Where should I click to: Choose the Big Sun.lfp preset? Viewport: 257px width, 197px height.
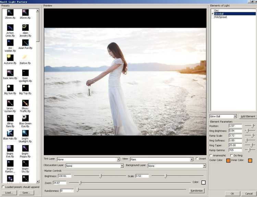pyautogui.click(x=10, y=88)
